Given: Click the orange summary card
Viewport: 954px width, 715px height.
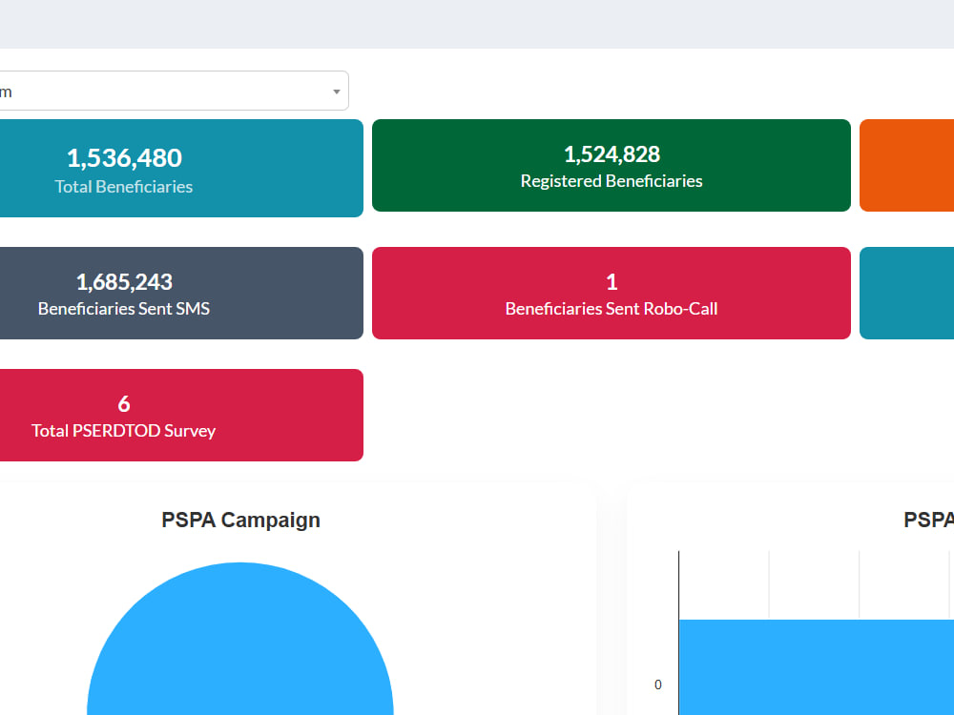Looking at the screenshot, I should (x=906, y=165).
